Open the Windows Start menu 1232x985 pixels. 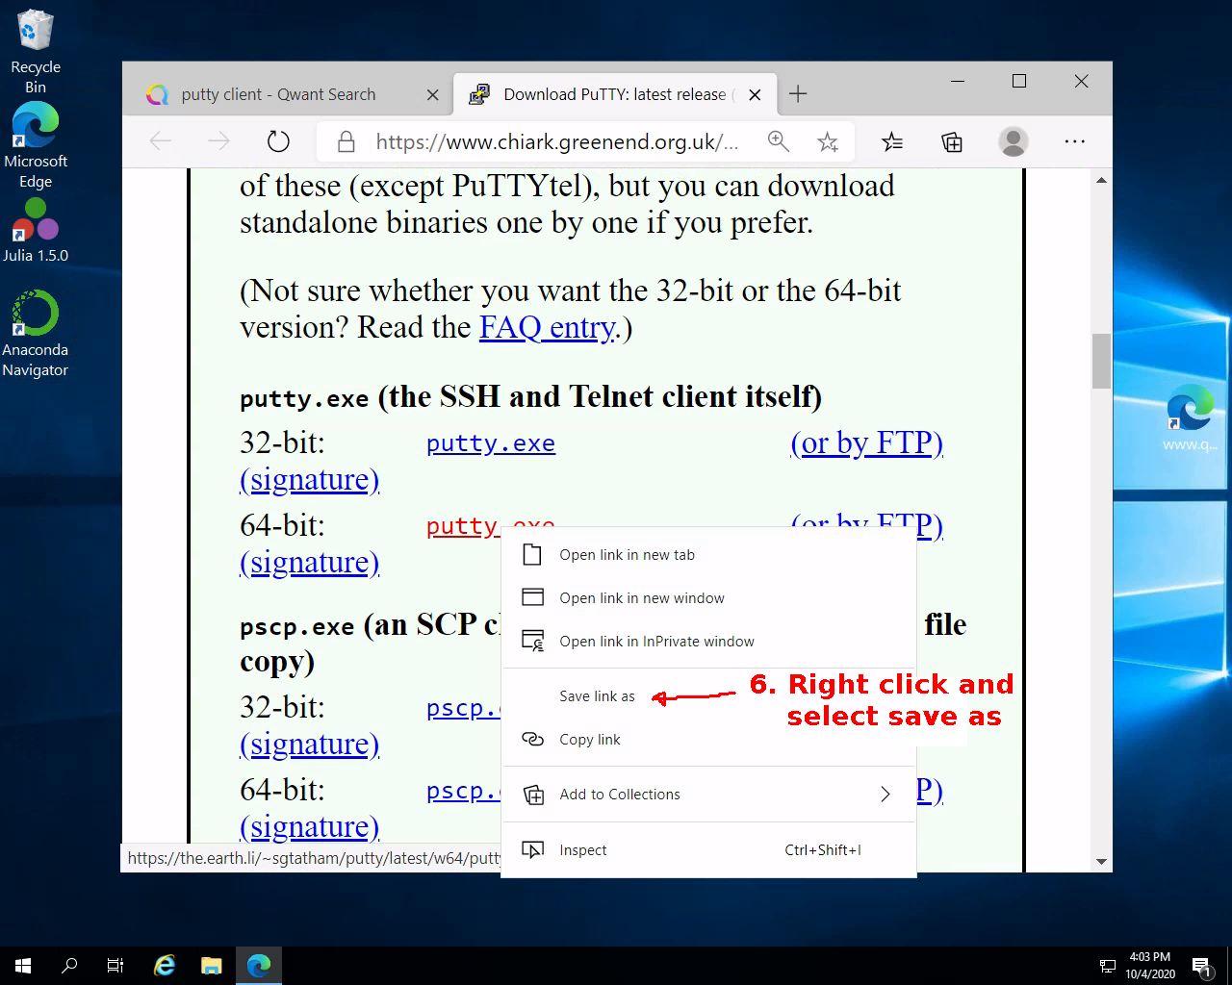(x=23, y=966)
